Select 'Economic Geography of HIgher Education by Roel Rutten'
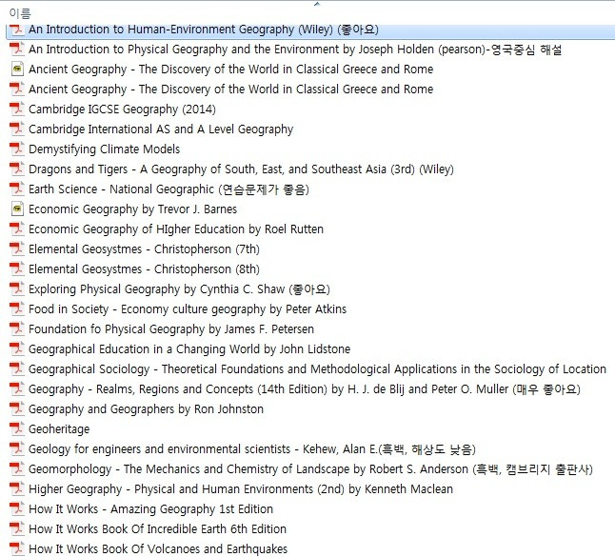The image size is (615, 557). 176,229
